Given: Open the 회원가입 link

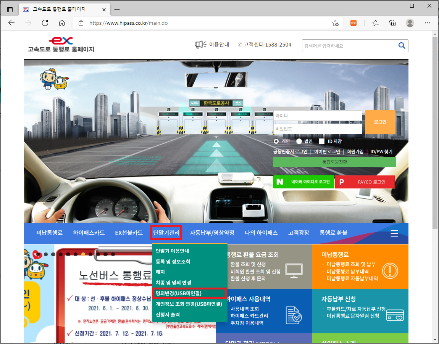Looking at the screenshot, I should (x=355, y=151).
